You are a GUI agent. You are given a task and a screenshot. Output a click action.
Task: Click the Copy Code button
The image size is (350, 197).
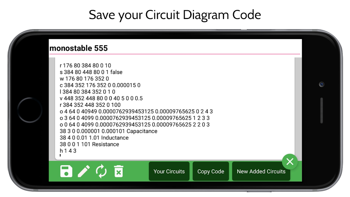pyautogui.click(x=211, y=171)
